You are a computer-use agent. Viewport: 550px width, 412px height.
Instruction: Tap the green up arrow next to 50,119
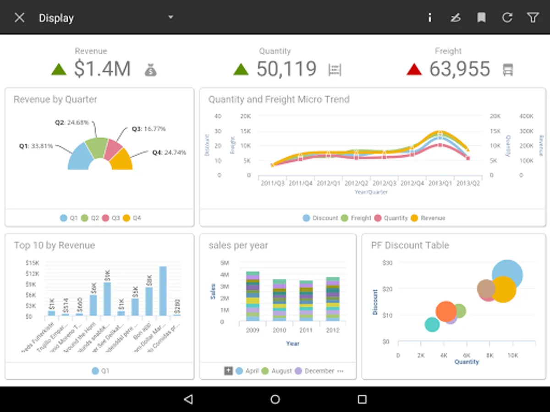(x=241, y=69)
